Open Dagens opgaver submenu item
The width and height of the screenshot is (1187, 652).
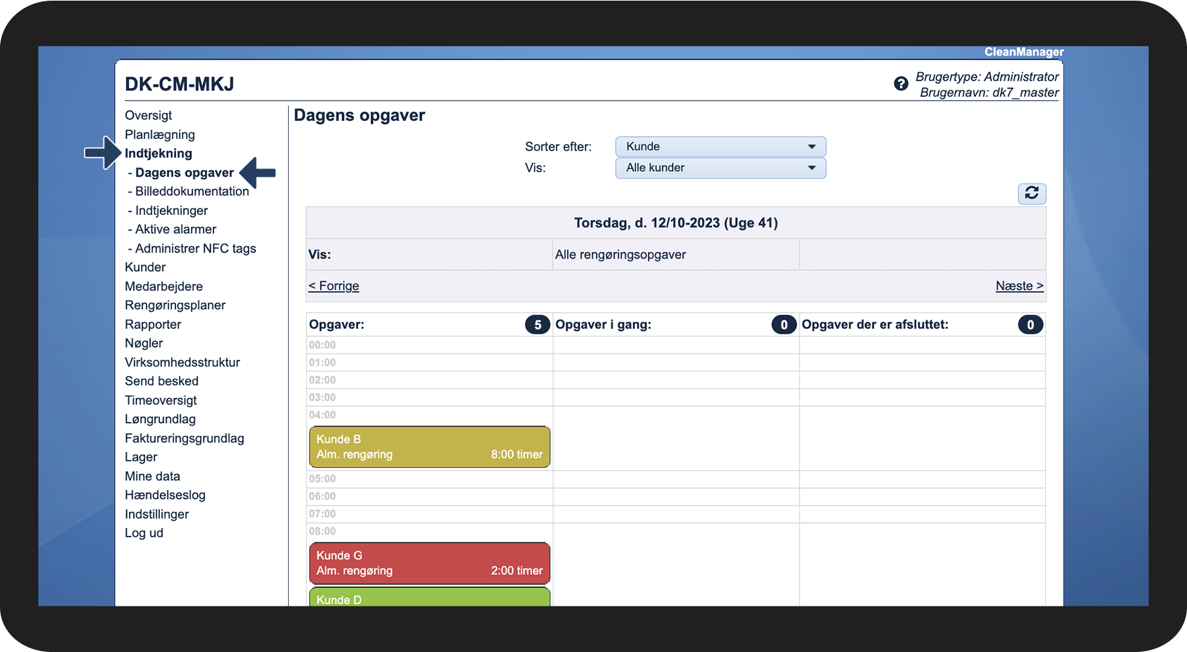click(184, 173)
